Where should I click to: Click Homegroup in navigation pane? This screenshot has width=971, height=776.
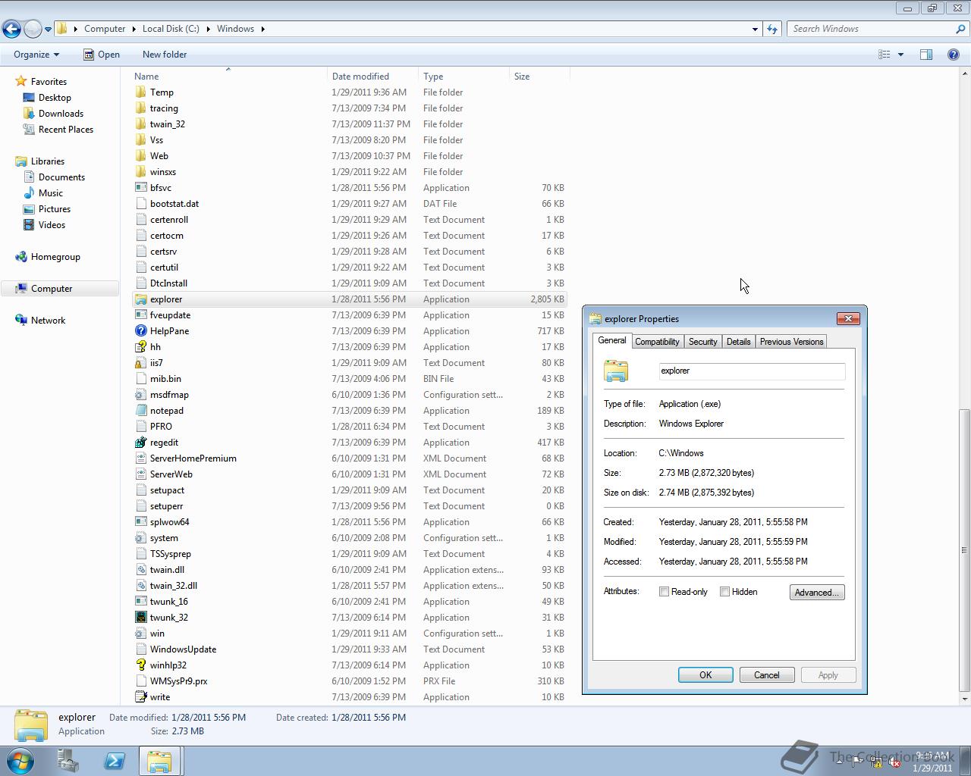coord(55,257)
